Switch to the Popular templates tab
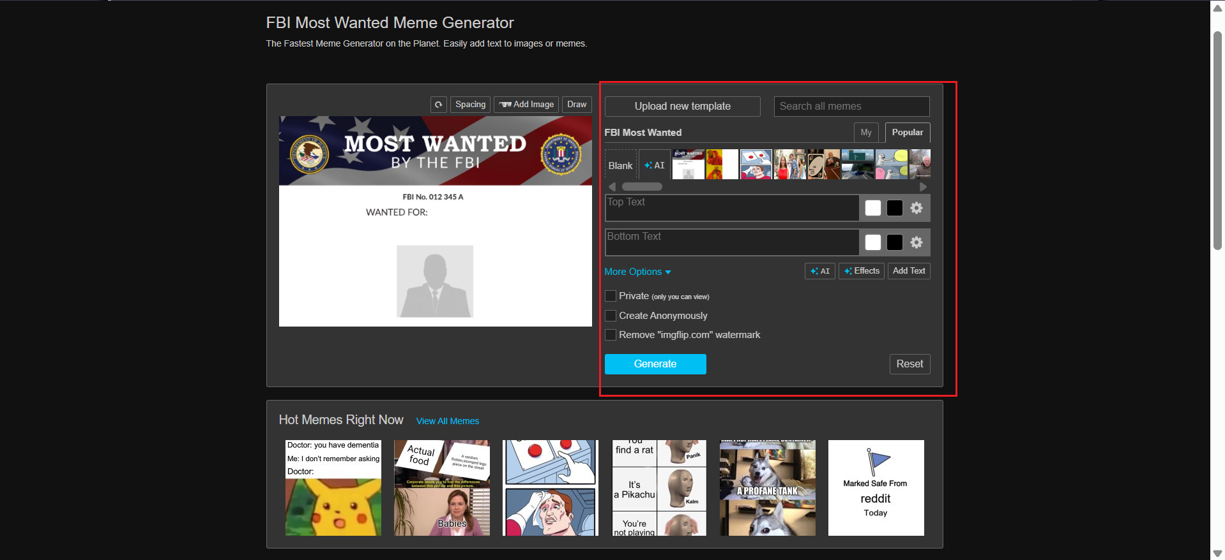Viewport: 1225px width, 560px height. pyautogui.click(x=908, y=133)
